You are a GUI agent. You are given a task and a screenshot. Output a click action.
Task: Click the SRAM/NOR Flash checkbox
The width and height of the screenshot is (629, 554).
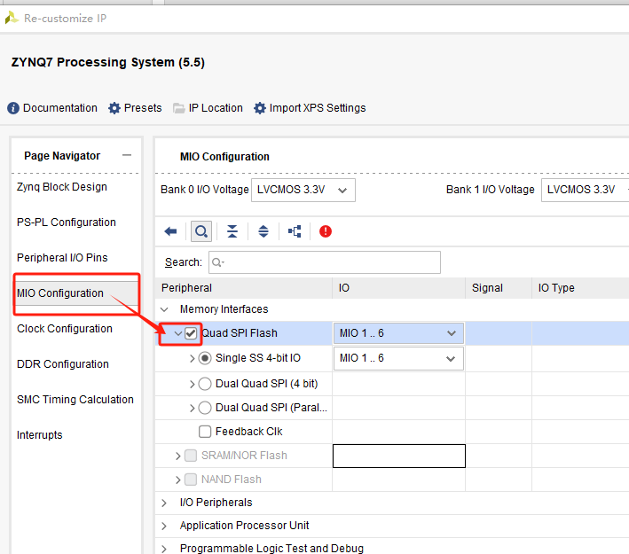pyautogui.click(x=191, y=456)
